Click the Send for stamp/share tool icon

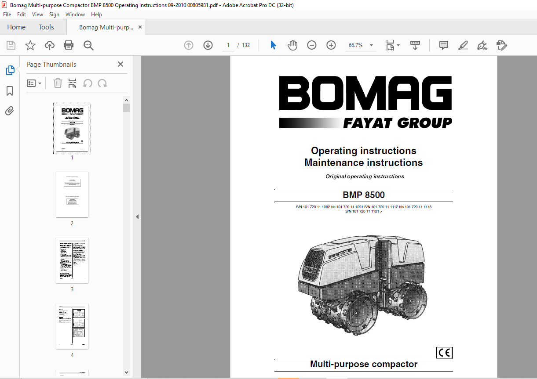coord(501,45)
